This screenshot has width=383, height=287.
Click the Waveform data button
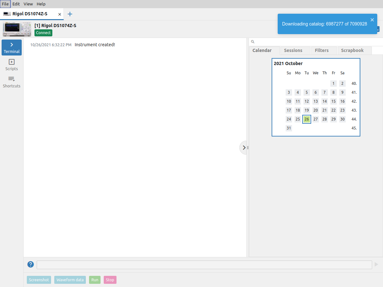70,280
